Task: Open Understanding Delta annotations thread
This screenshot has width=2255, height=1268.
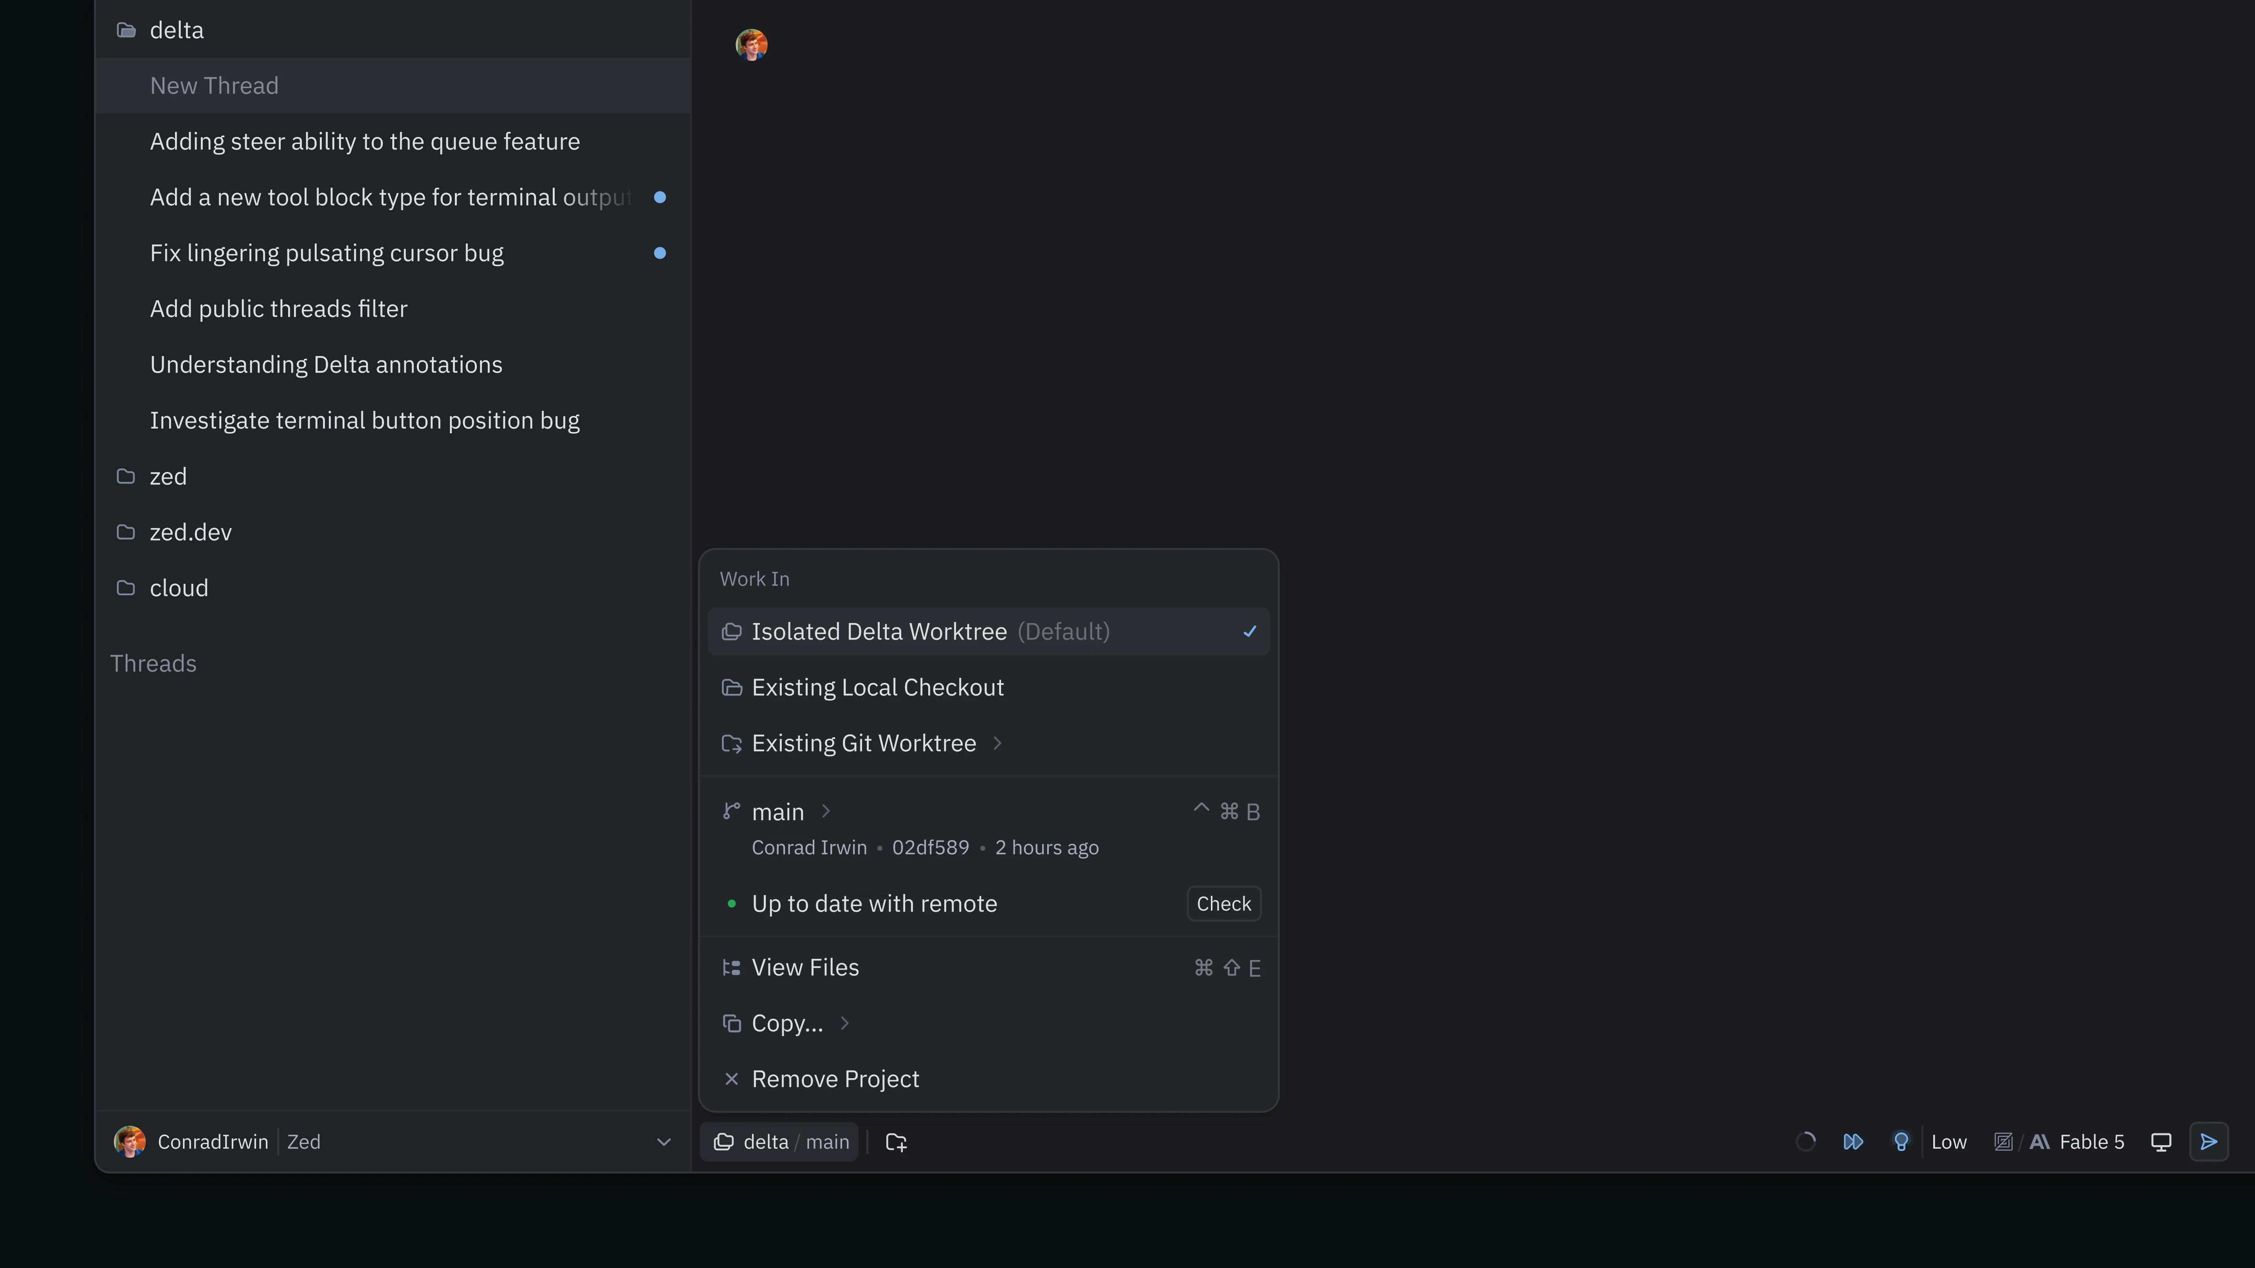Action: pyautogui.click(x=392, y=365)
